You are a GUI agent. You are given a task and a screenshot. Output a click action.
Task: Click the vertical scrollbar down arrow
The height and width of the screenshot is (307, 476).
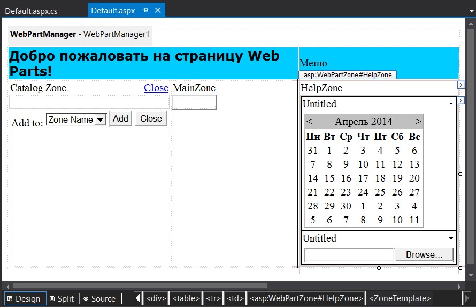[471, 276]
